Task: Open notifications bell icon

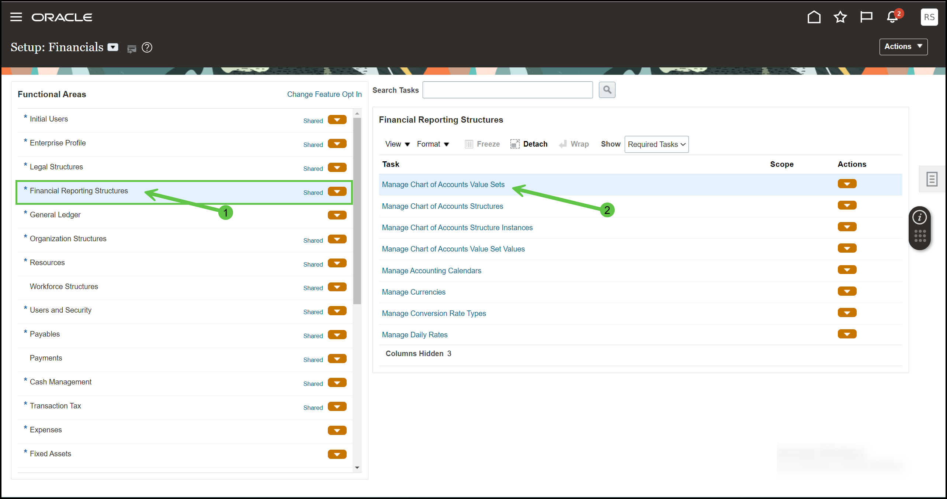Action: click(x=892, y=17)
